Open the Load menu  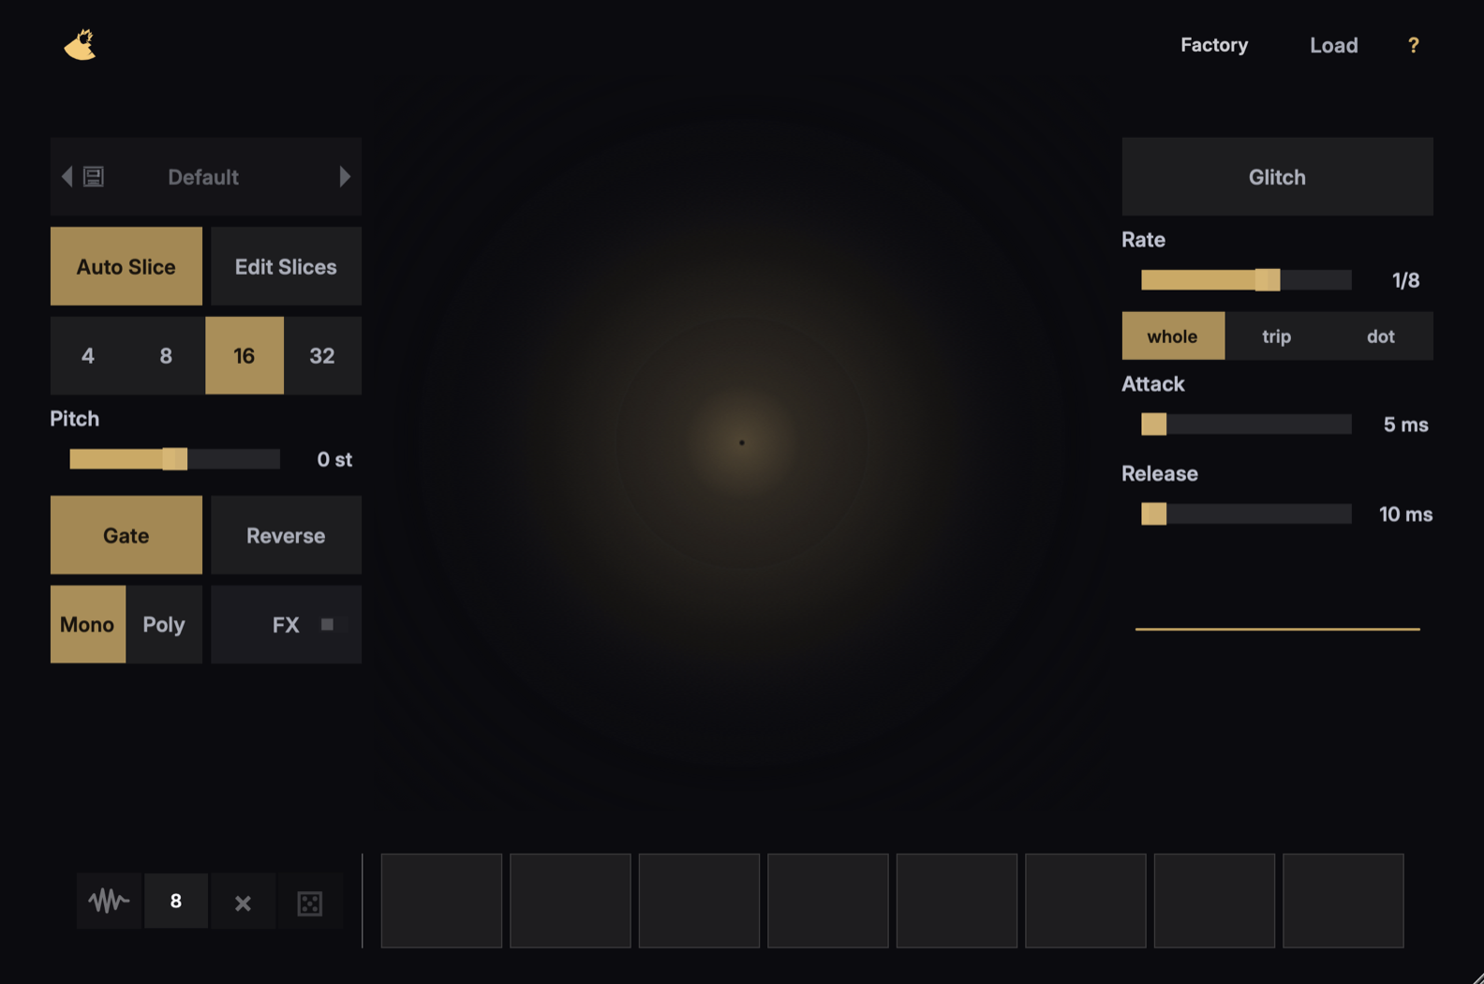[x=1333, y=45]
